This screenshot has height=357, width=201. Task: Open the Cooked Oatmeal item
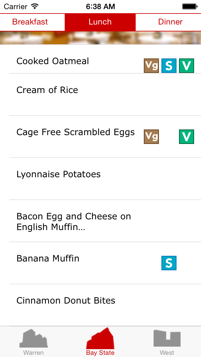(x=53, y=61)
